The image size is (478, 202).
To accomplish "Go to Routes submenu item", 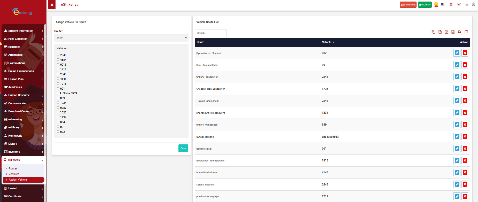I will (13, 168).
